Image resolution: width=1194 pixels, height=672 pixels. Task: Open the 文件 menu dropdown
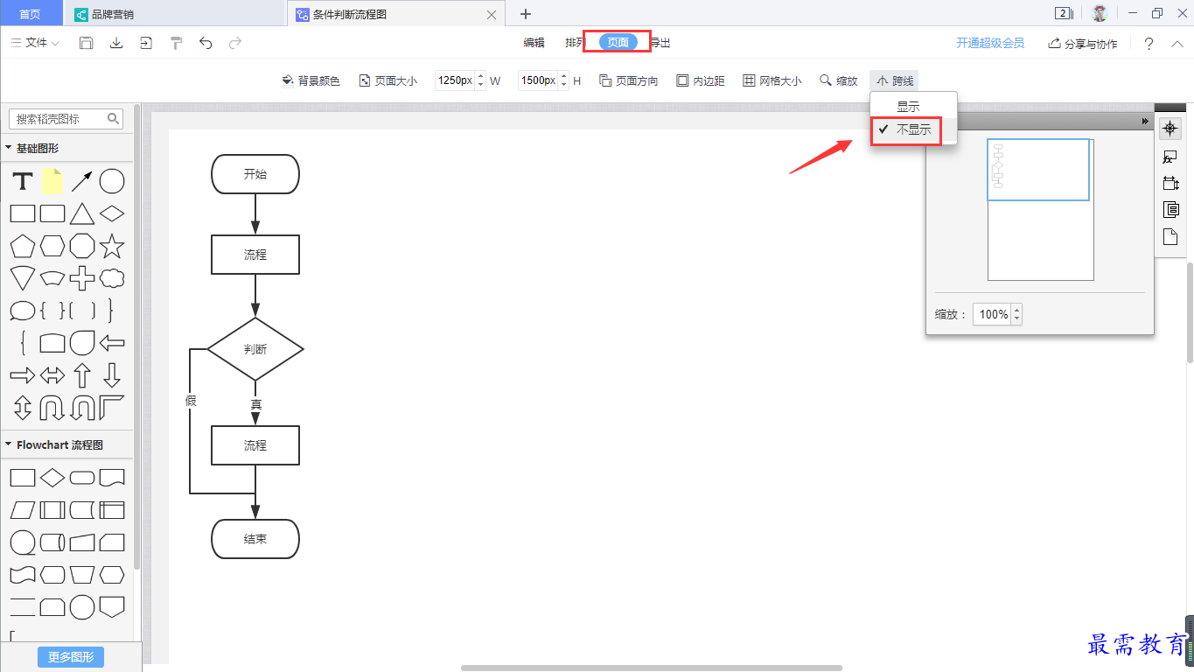click(35, 43)
